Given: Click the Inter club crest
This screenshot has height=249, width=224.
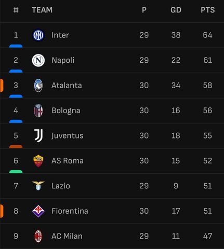Looking at the screenshot, I should [38, 35].
